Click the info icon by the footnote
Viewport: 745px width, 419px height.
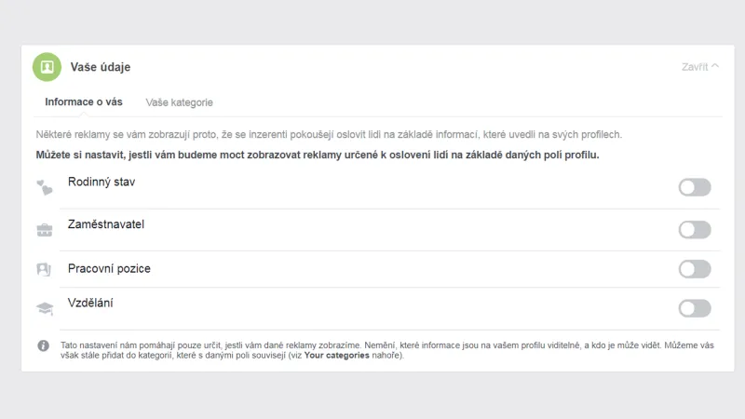tap(43, 345)
